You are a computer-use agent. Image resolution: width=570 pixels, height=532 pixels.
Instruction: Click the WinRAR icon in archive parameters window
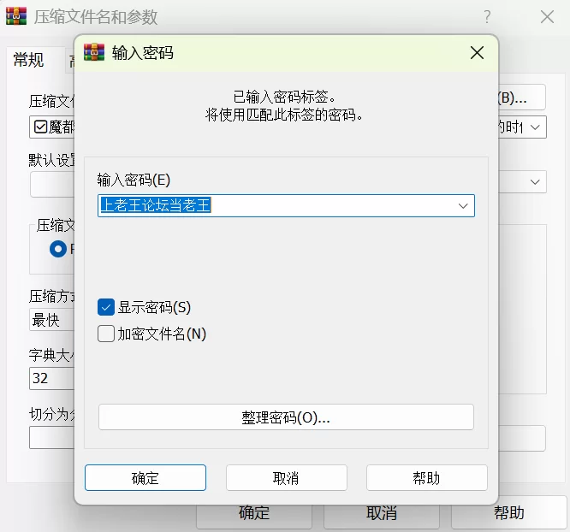tap(16, 16)
